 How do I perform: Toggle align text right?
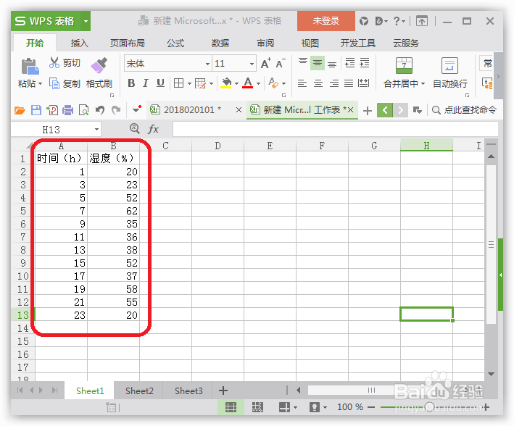point(334,83)
